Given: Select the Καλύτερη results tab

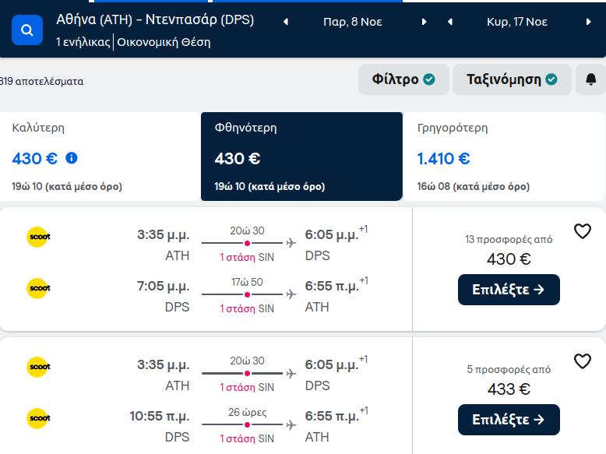Looking at the screenshot, I should [100, 157].
